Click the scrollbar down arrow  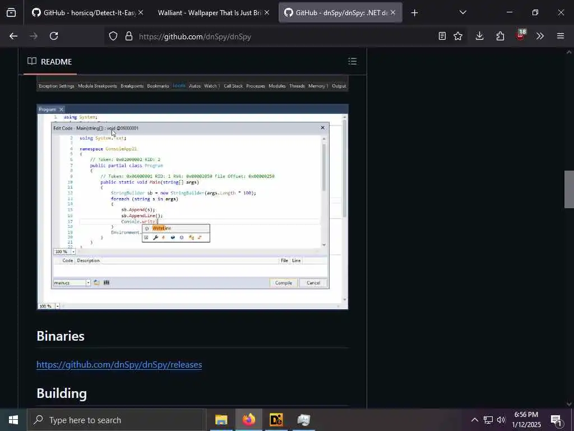click(569, 404)
